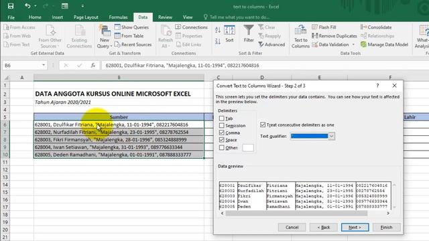
Task: Click Relationships in Data Tools
Action: [377, 35]
